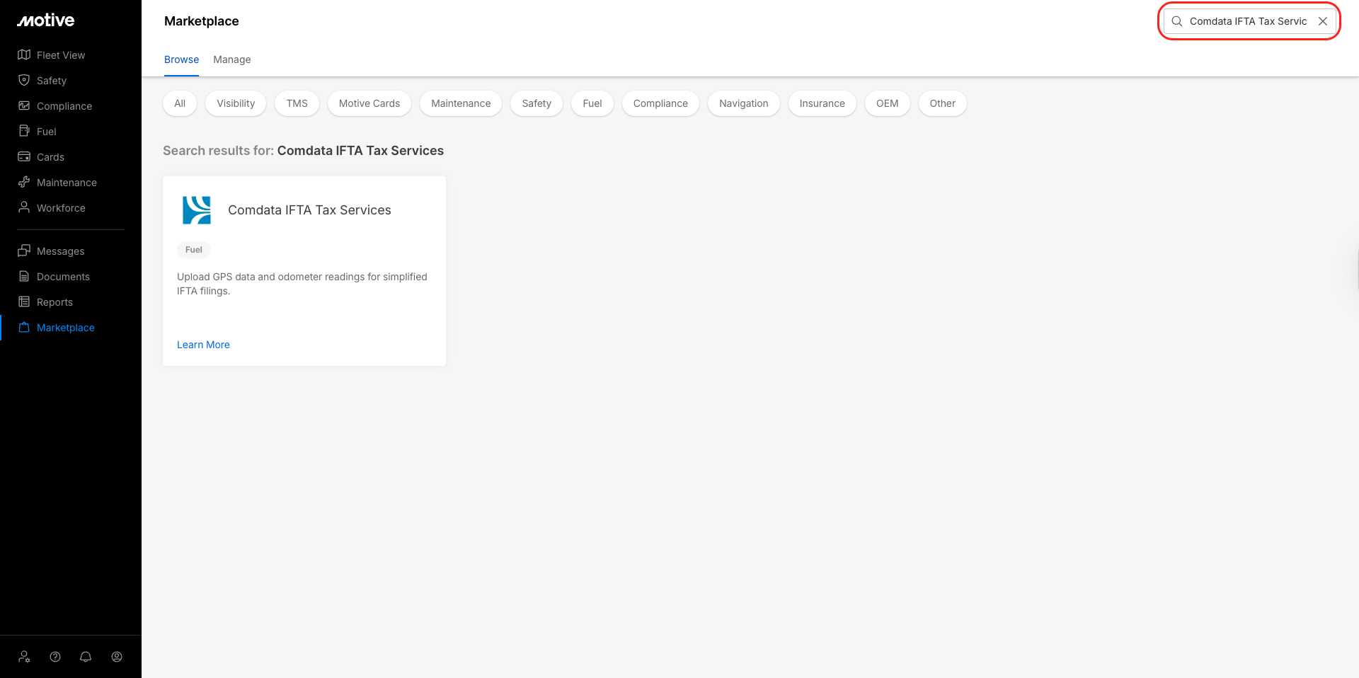Click the Marketplace page title
Viewport: 1359px width, 678px height.
(202, 21)
